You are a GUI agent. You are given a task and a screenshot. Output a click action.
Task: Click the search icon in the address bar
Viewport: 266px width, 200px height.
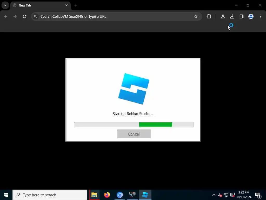point(35,16)
